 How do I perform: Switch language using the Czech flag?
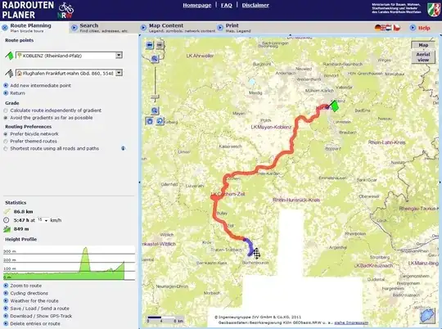point(397,28)
